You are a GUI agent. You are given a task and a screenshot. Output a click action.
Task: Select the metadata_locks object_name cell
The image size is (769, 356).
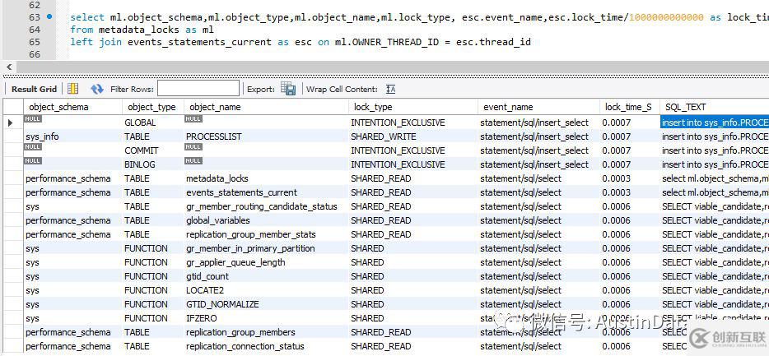pos(266,178)
